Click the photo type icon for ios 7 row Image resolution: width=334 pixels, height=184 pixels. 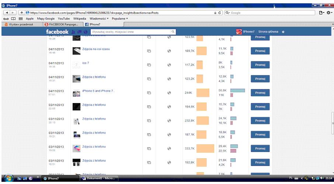[x=149, y=65]
